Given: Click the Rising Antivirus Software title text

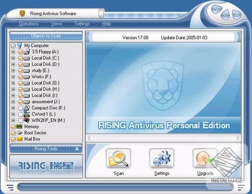Looking at the screenshot, I should tap(53, 14).
